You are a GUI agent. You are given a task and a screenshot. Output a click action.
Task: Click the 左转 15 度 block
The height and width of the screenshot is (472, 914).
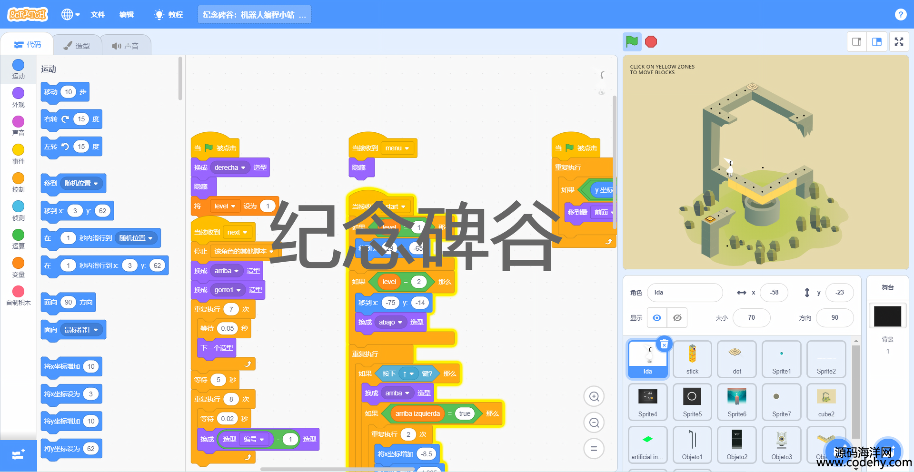coord(71,147)
